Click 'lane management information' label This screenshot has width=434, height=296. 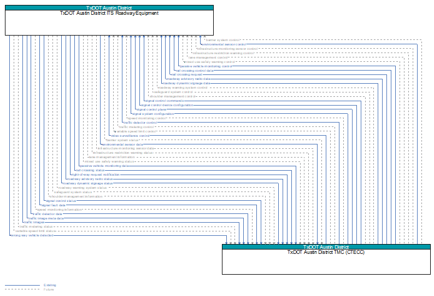click(x=112, y=157)
